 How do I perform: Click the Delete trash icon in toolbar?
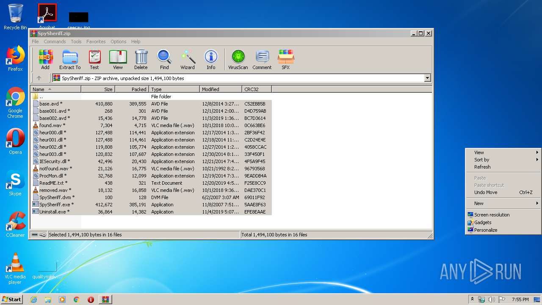[x=141, y=60]
